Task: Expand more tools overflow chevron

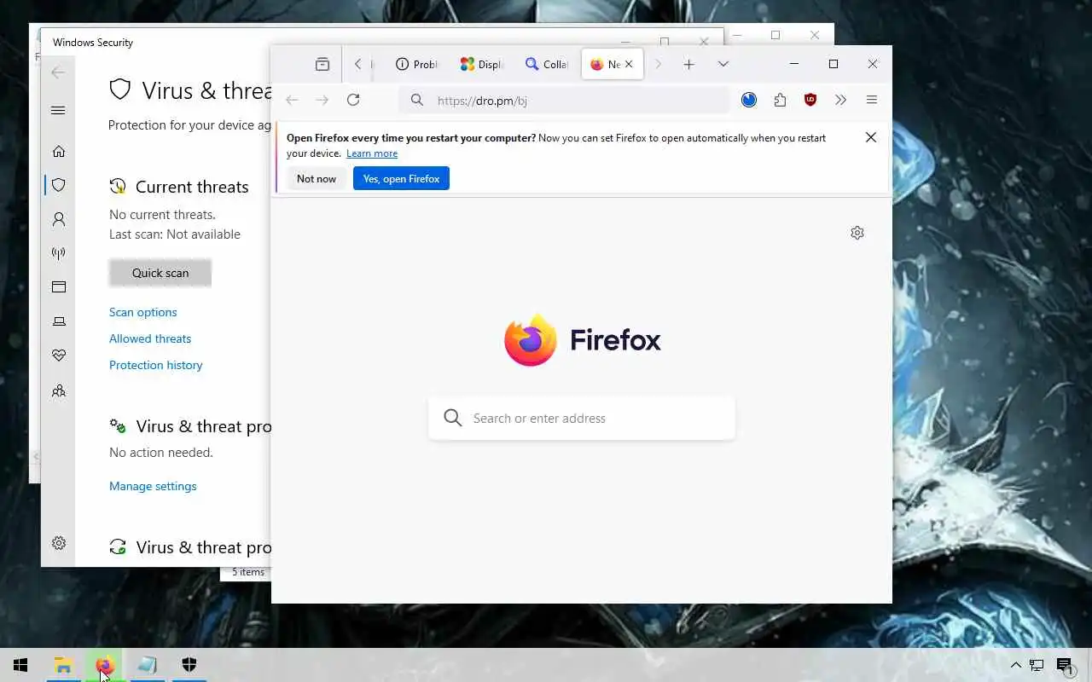Action: [x=840, y=100]
